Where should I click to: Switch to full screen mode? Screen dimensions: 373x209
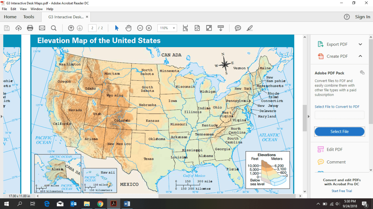[209, 28]
